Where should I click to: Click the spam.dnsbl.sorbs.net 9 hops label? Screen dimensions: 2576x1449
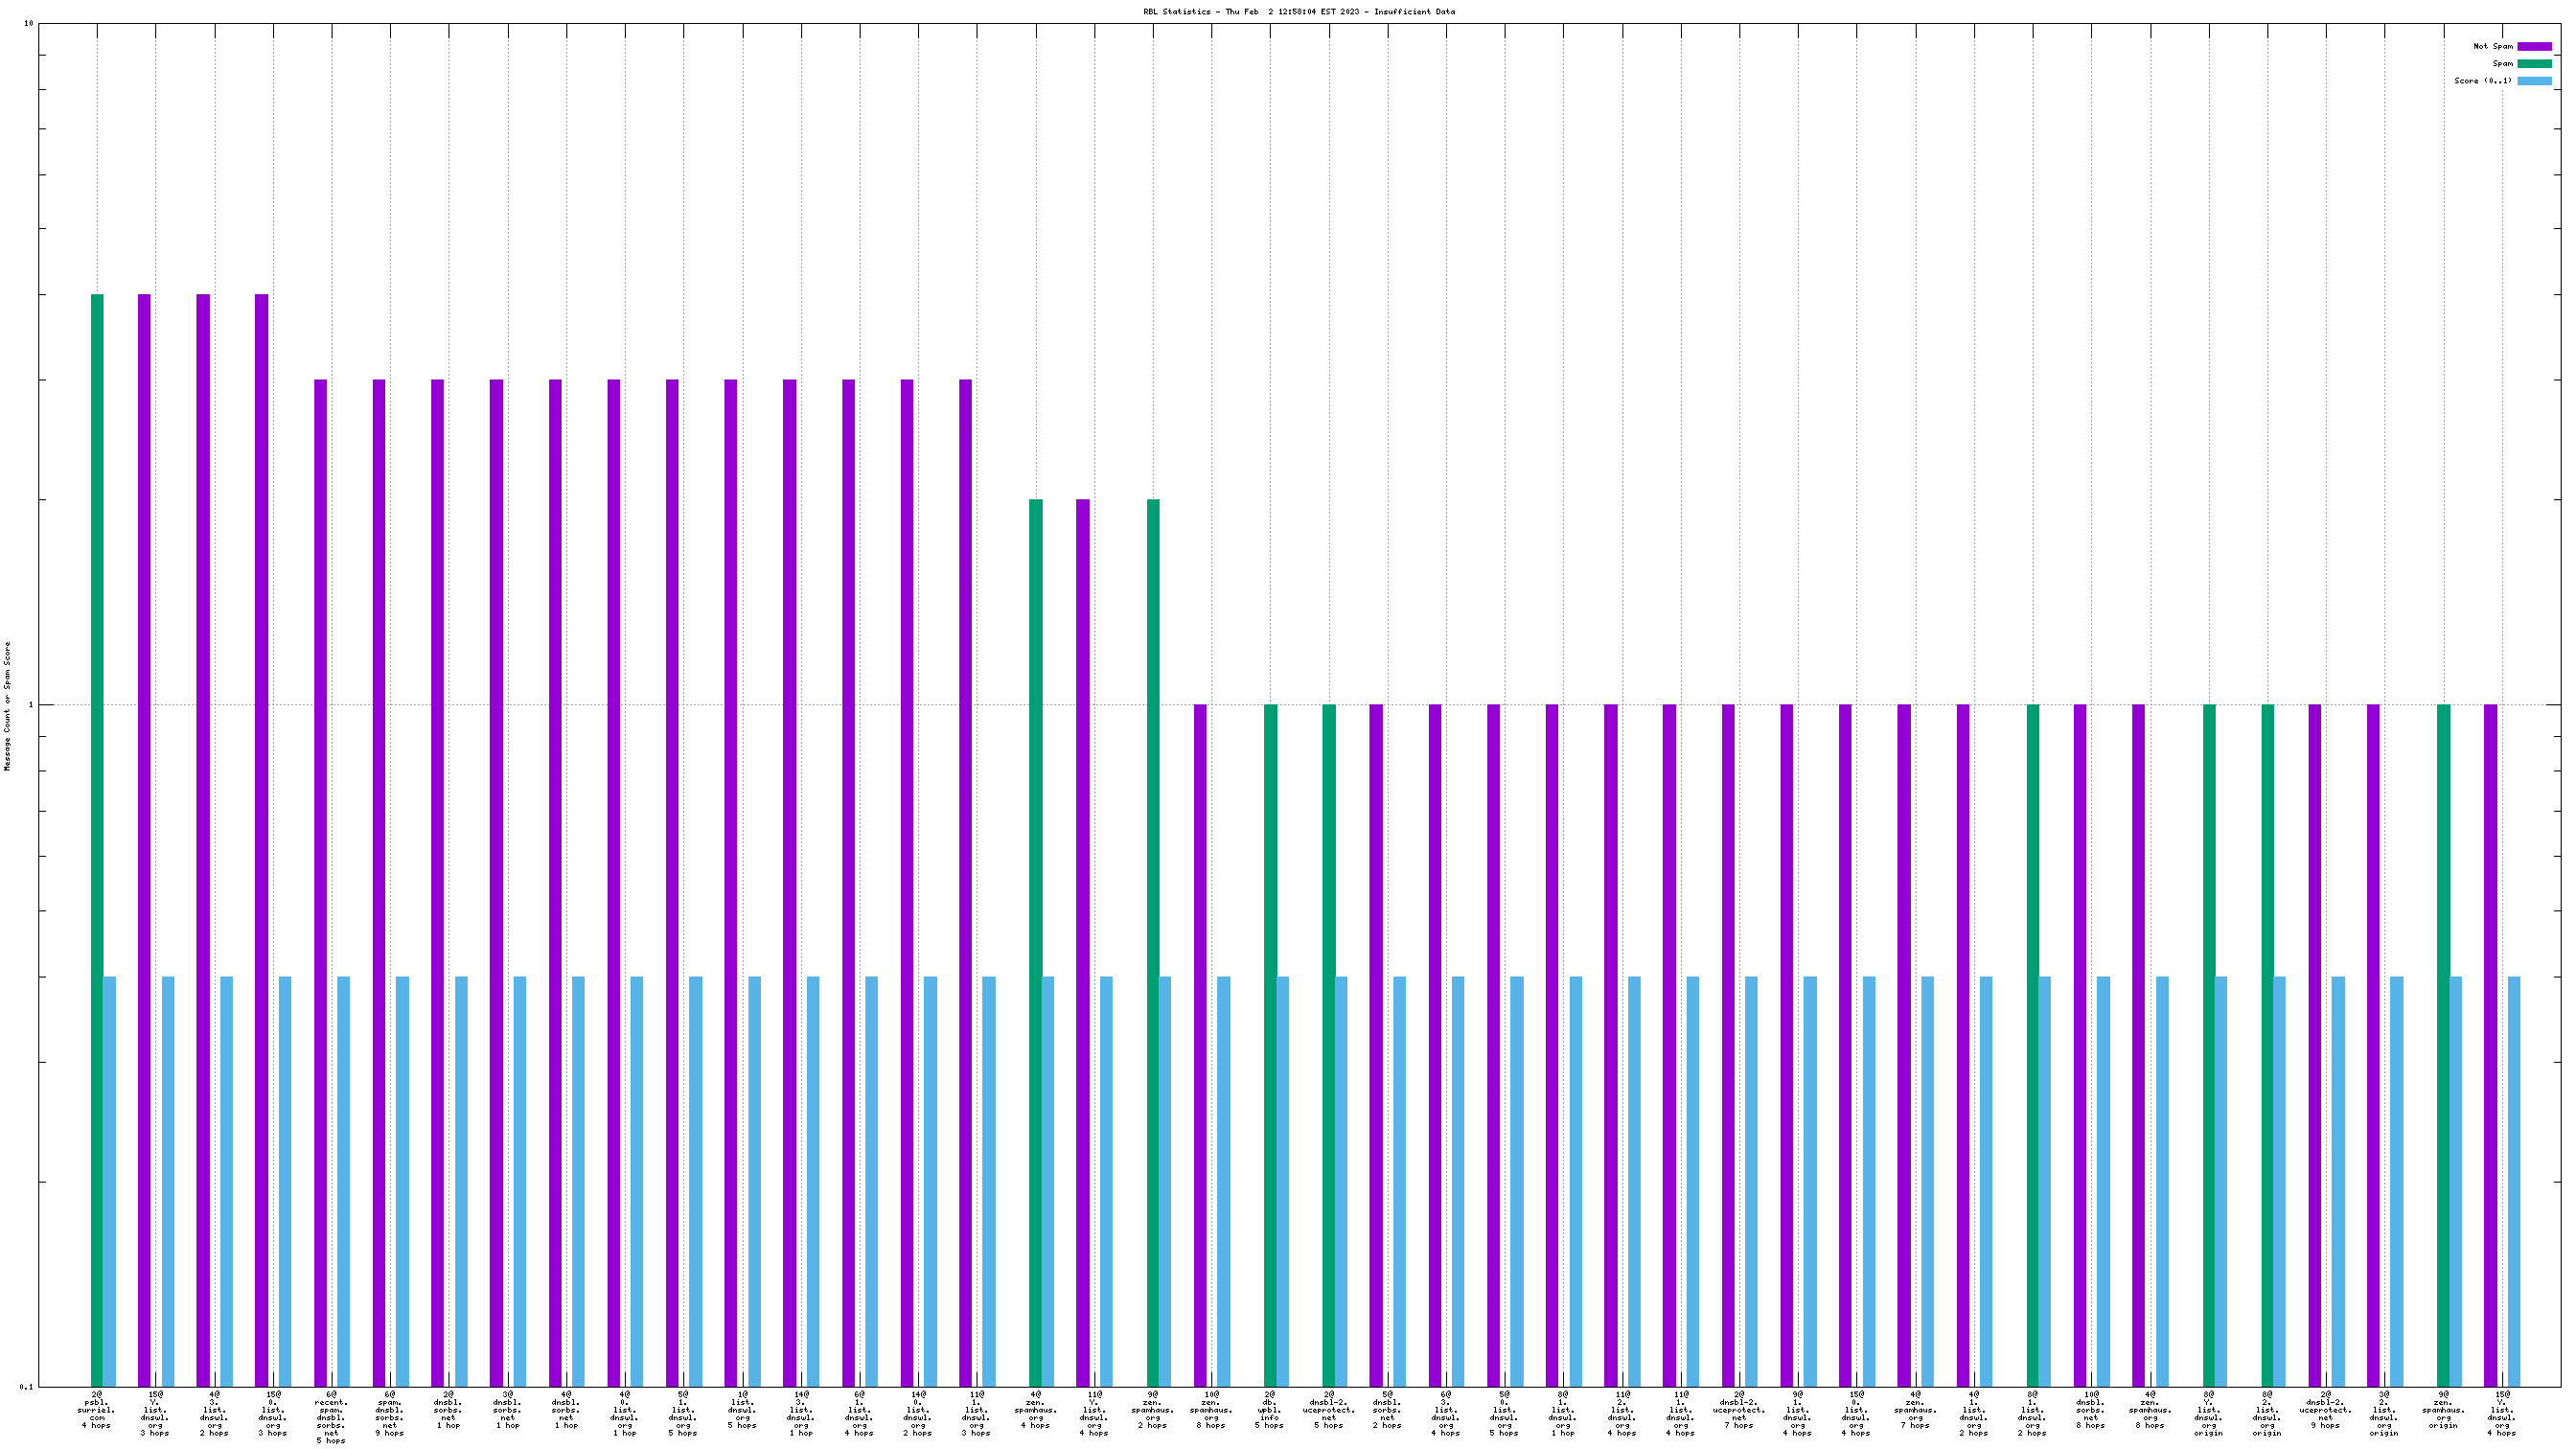pyautogui.click(x=390, y=1413)
